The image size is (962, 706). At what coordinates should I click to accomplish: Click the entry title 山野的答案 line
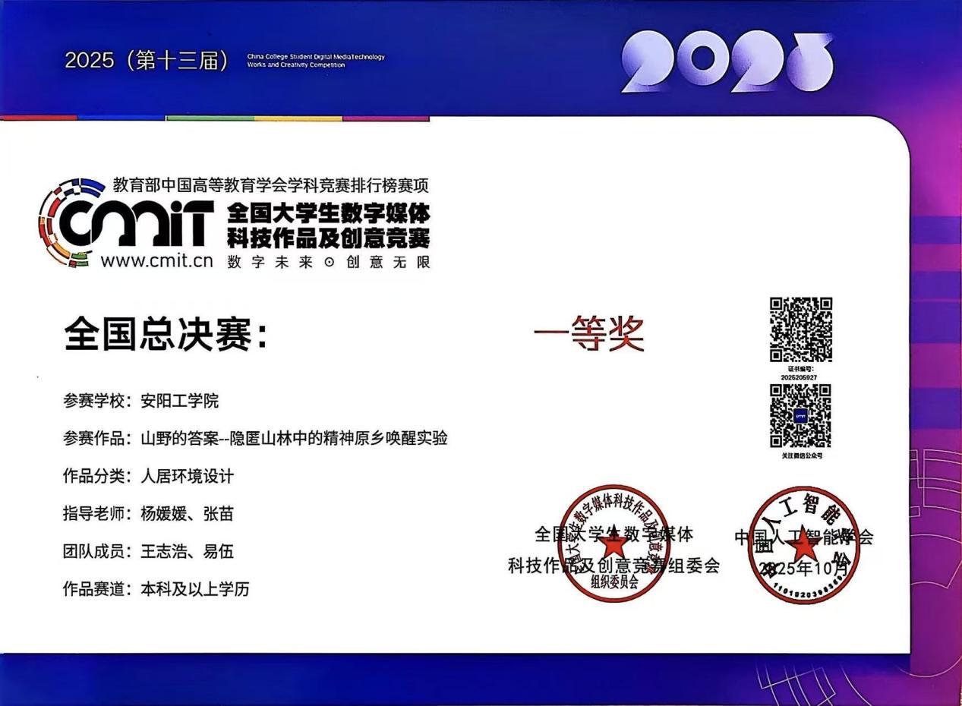pyautogui.click(x=294, y=438)
